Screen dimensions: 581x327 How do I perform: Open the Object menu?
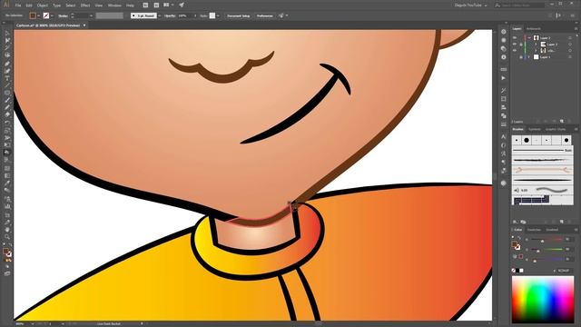pyautogui.click(x=43, y=5)
